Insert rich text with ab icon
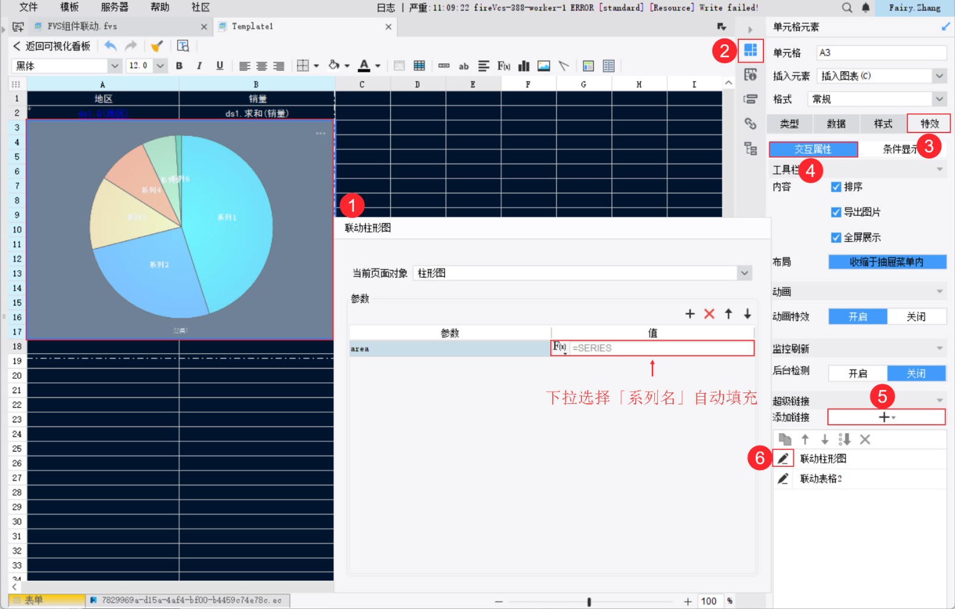This screenshot has height=609, width=955. coord(464,66)
